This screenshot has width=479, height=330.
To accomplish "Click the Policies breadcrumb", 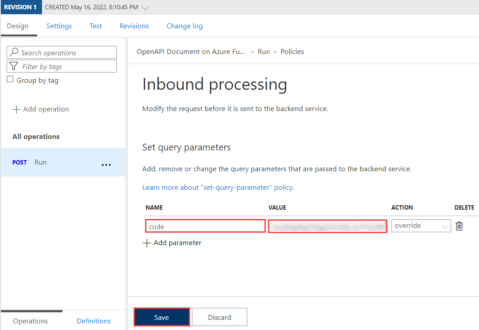I will (292, 52).
